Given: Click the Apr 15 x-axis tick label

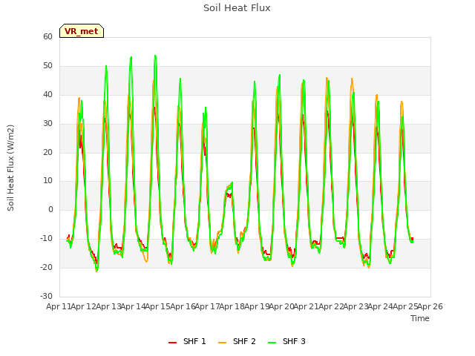Looking at the screenshot, I should tap(157, 306).
